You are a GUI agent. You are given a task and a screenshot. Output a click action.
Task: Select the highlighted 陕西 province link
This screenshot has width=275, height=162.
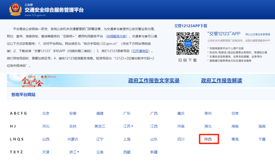[x=208, y=139]
